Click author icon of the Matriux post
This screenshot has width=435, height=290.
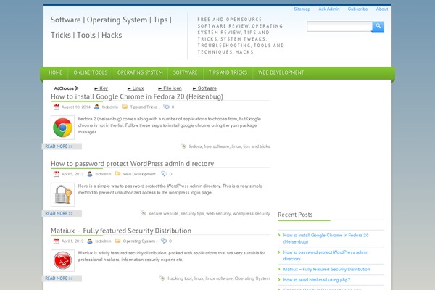point(90,241)
